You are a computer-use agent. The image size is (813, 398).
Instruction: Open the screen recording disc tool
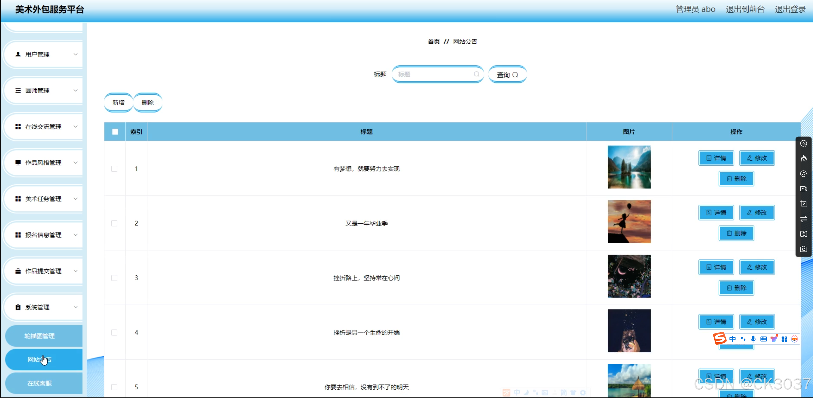(x=804, y=144)
